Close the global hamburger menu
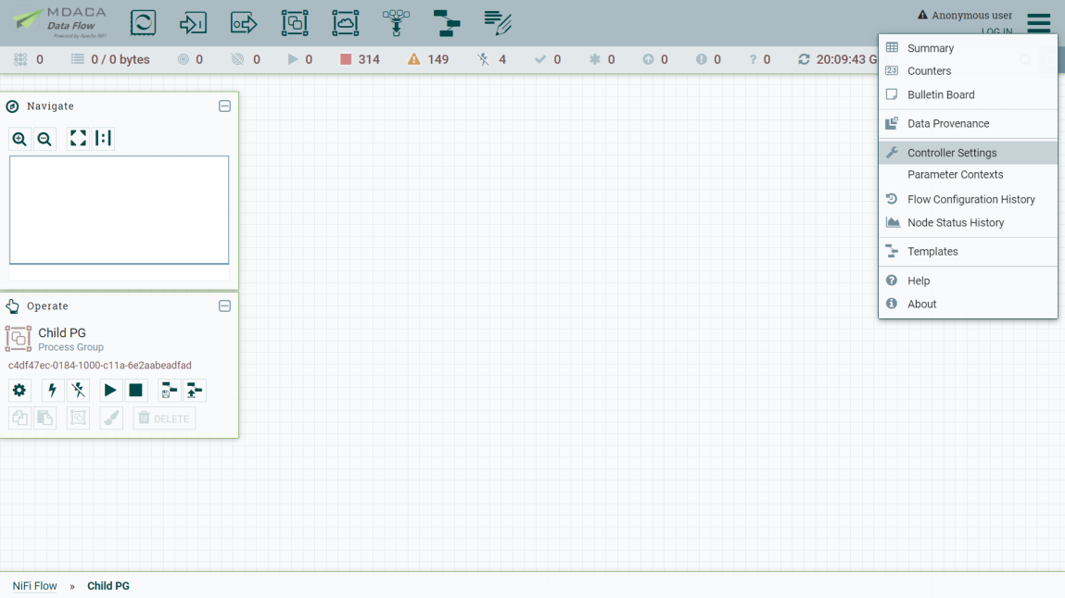Image resolution: width=1065 pixels, height=598 pixels. (x=1038, y=23)
